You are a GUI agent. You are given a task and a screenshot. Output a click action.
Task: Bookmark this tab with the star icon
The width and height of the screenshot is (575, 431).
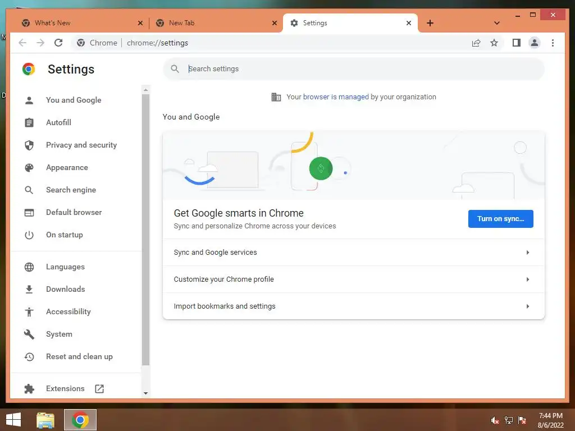click(494, 43)
